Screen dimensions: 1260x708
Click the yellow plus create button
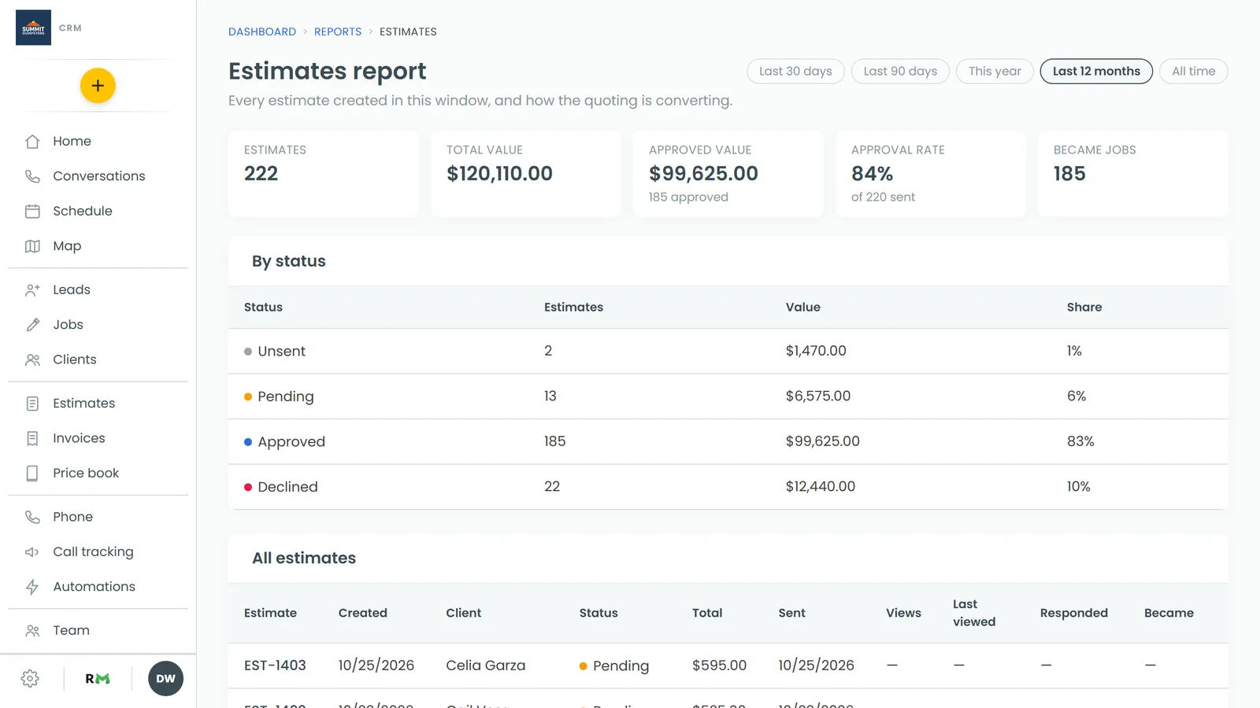pos(98,86)
